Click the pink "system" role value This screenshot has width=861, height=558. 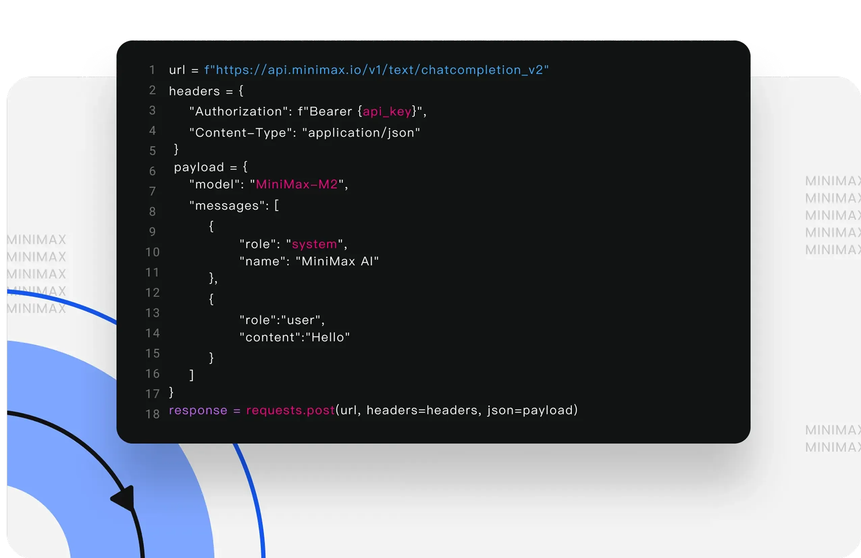coord(314,244)
